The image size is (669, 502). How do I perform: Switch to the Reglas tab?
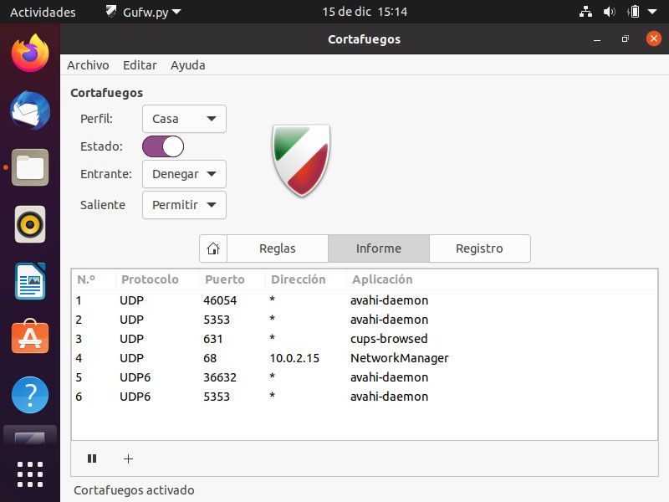(x=278, y=248)
